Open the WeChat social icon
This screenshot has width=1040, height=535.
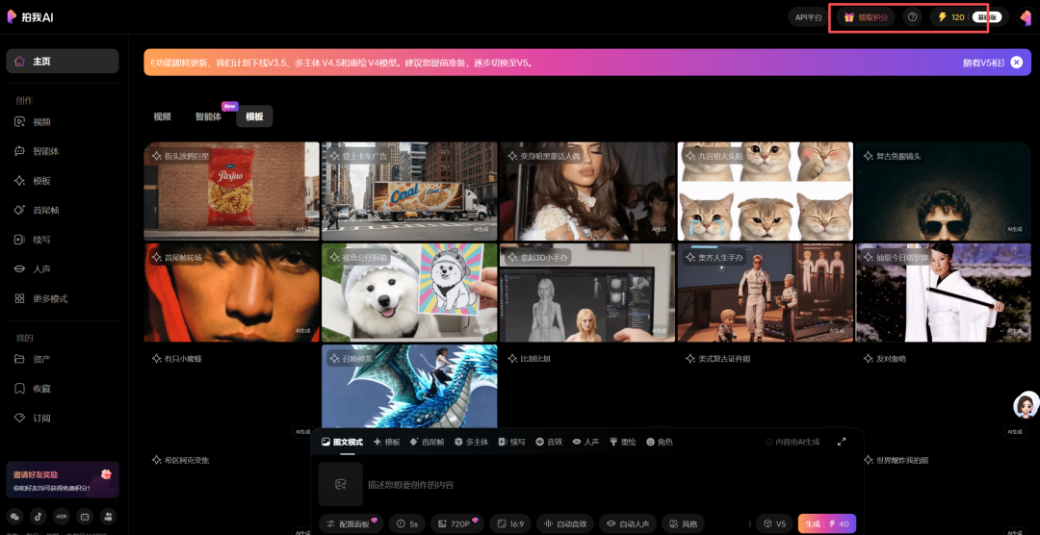[15, 516]
